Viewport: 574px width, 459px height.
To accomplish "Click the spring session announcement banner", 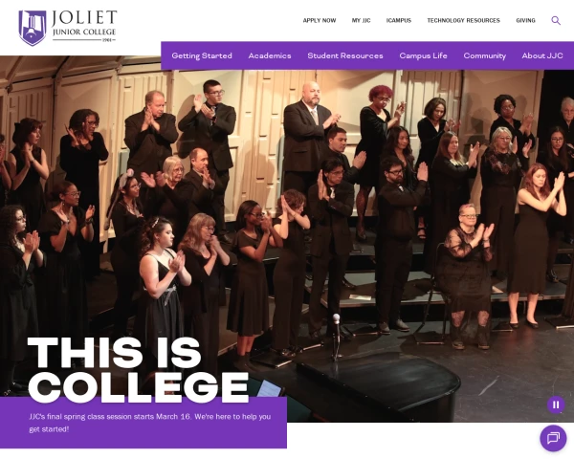I will pos(143,423).
